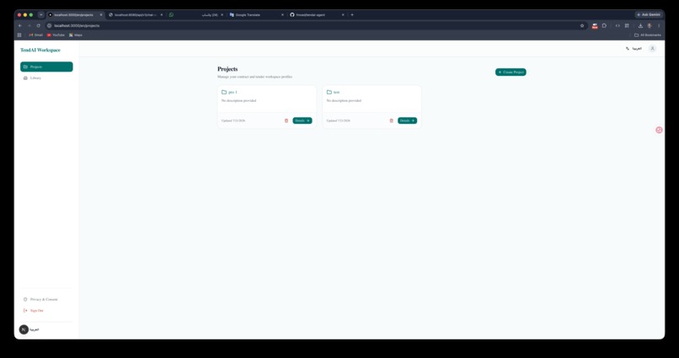The width and height of the screenshot is (679, 358).
Task: Click the pro 1 project title
Action: (233, 92)
